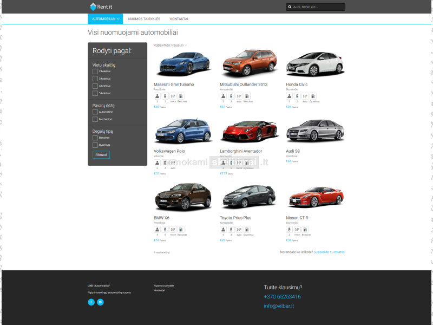Check the 5 keleiviai seats checkbox
The height and width of the screenshot is (325, 433).
tap(95, 93)
